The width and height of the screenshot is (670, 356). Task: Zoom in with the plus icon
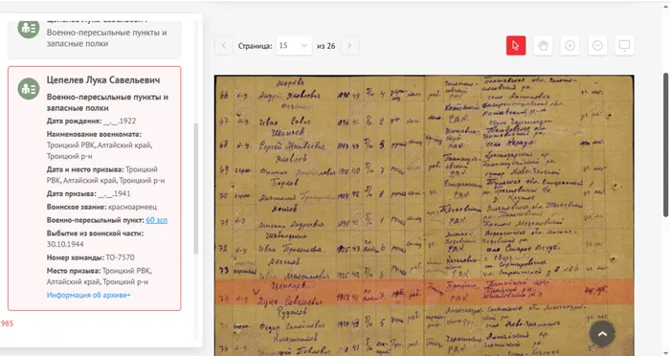click(x=570, y=46)
